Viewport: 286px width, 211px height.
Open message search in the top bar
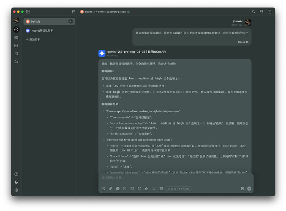coord(253,12)
